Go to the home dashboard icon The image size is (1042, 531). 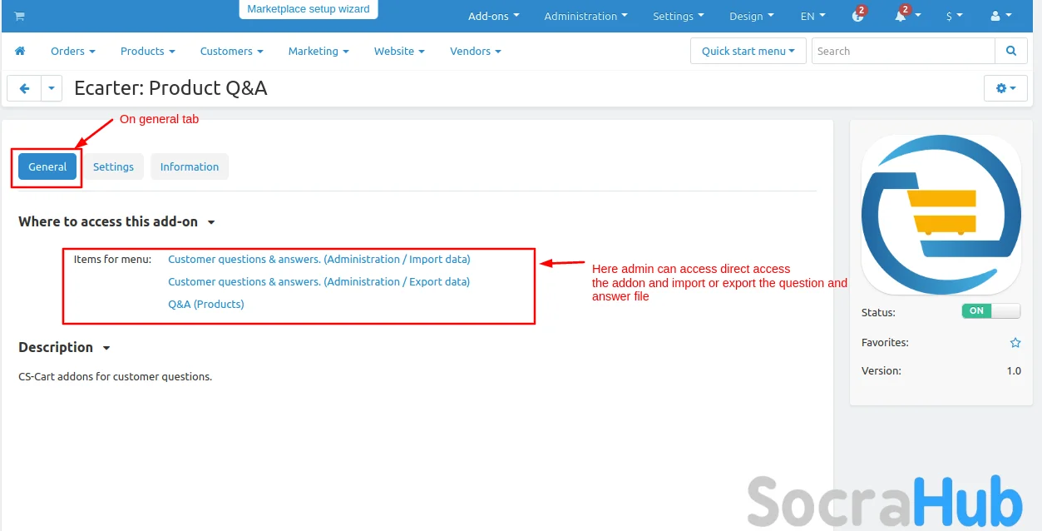20,51
